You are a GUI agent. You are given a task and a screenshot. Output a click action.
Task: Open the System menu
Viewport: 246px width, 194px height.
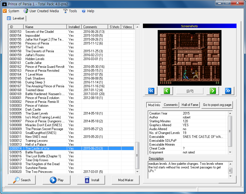point(11,11)
